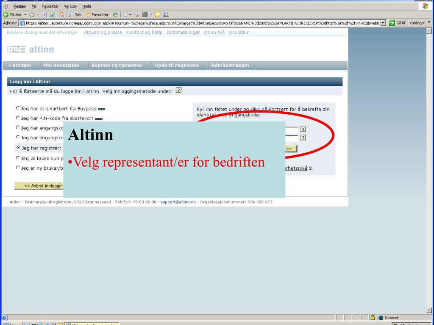
Task: Open the Mail icon dropdown arrow
Action: (130, 15)
